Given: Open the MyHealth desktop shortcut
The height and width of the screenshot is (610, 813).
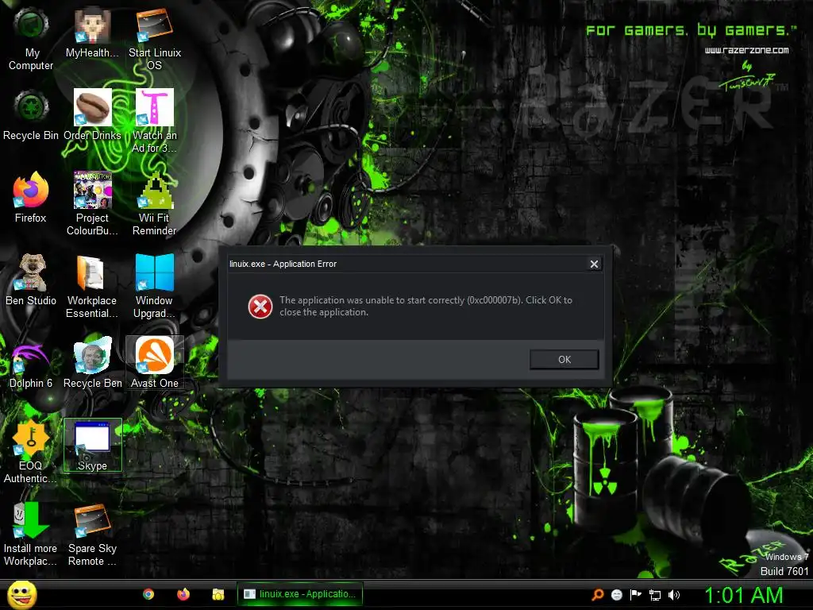Looking at the screenshot, I should pyautogui.click(x=92, y=32).
